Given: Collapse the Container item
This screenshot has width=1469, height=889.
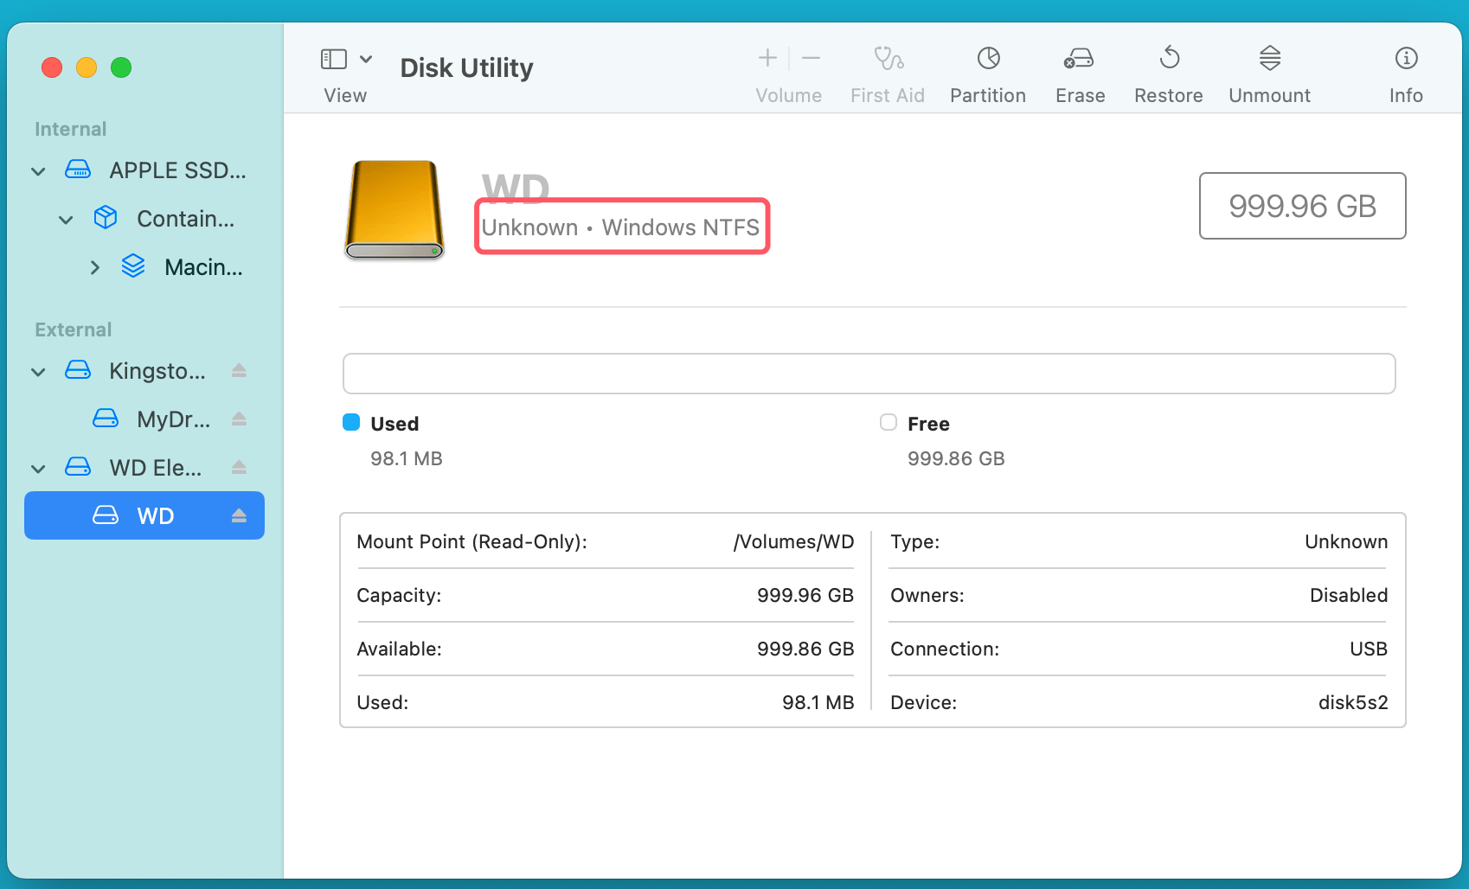Looking at the screenshot, I should [66, 220].
